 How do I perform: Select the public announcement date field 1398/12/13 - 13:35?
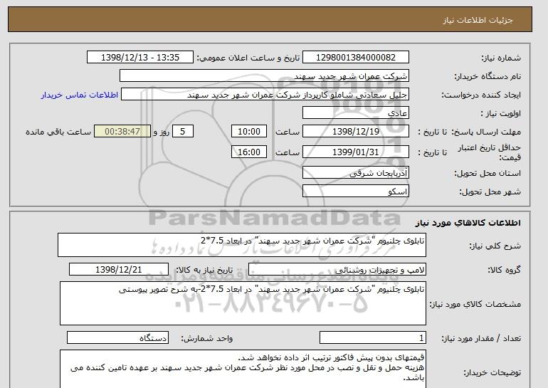pyautogui.click(x=139, y=58)
